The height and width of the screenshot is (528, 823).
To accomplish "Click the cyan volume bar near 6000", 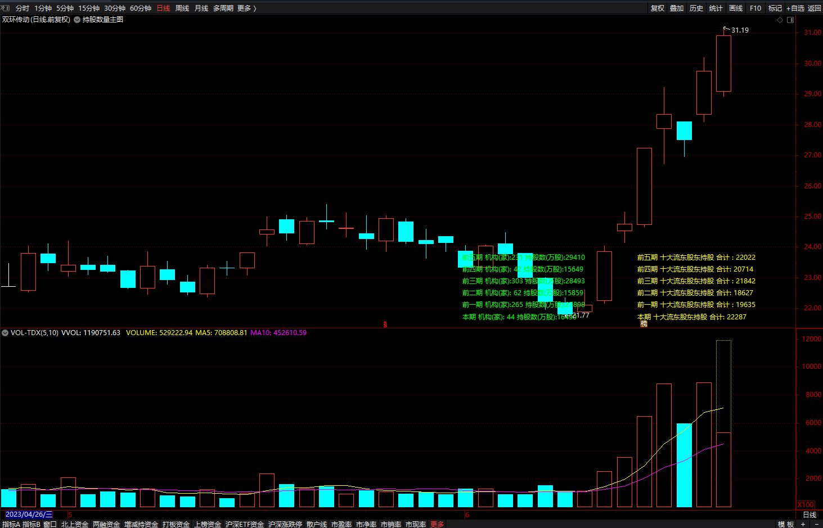I will tap(684, 465).
